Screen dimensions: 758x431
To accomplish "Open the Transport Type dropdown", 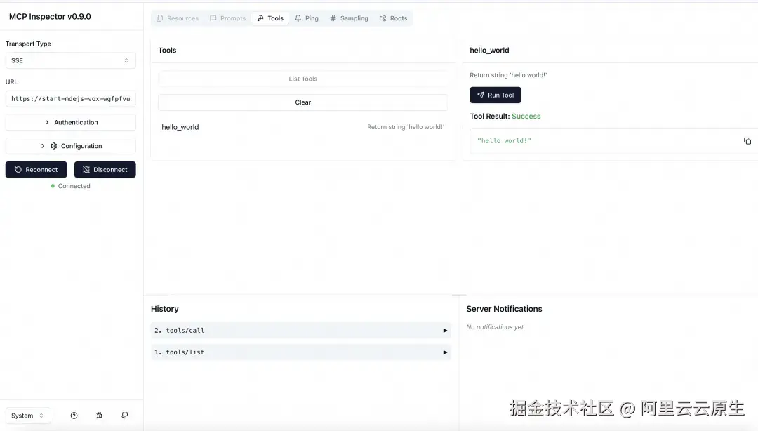I will (x=70, y=60).
